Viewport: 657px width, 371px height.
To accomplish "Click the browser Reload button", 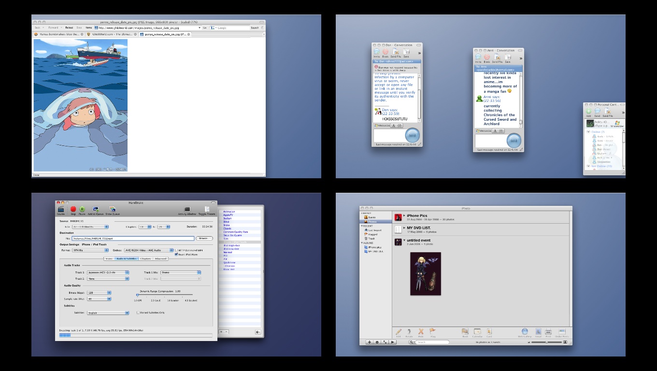I will [69, 28].
